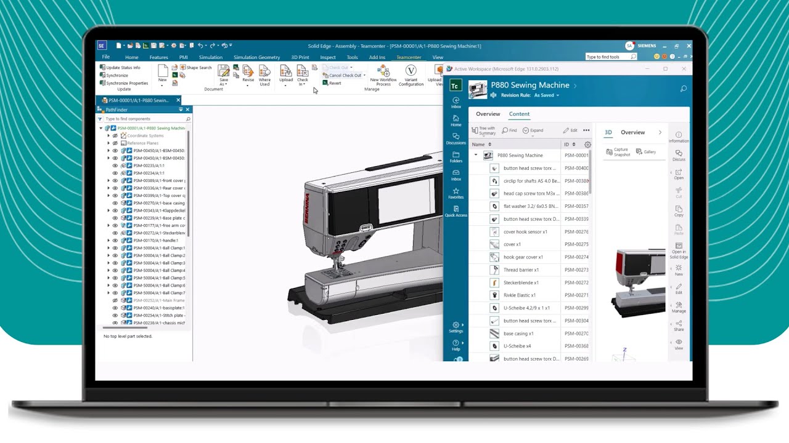The height and width of the screenshot is (443, 789).
Task: Toggle visibility of PSM-00235/A;1:1
Action: (115, 166)
